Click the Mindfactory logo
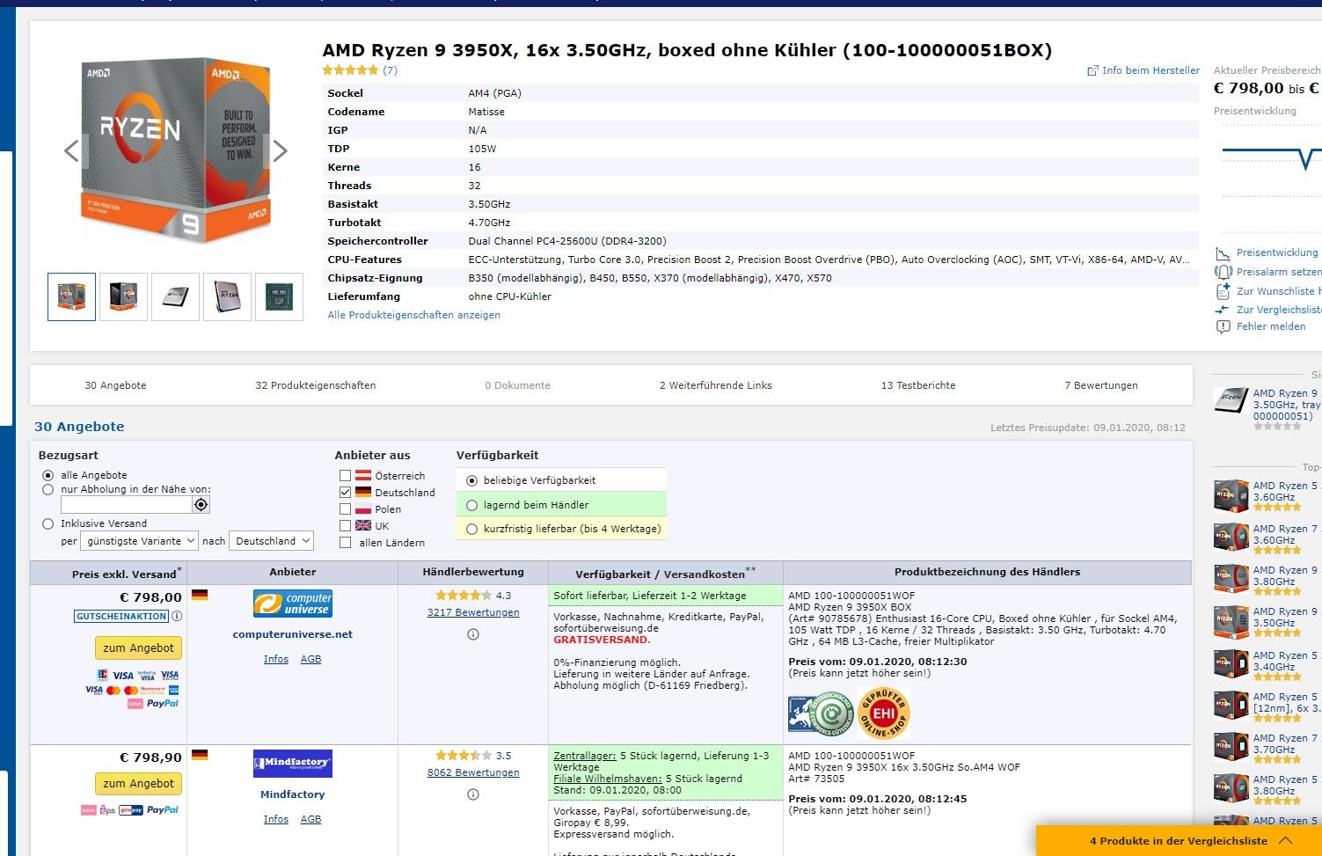1322x856 pixels. (293, 764)
